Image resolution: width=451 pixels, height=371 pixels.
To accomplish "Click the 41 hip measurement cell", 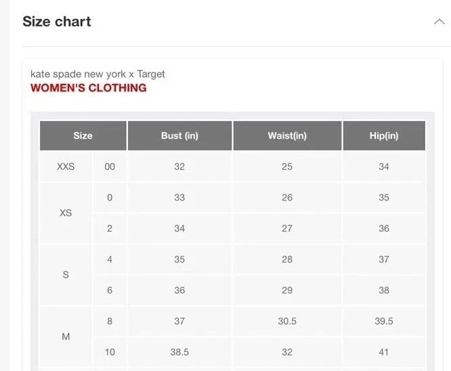I will [384, 352].
